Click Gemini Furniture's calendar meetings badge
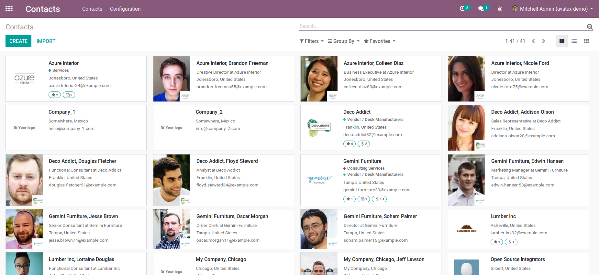Image resolution: width=599 pixels, height=275 pixels. (x=363, y=199)
